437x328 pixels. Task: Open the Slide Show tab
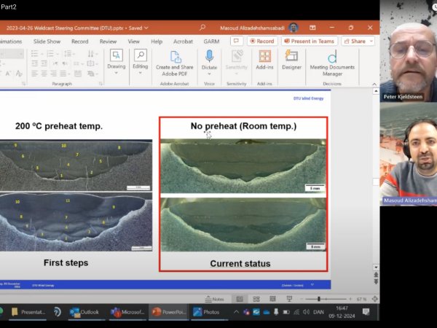click(47, 42)
